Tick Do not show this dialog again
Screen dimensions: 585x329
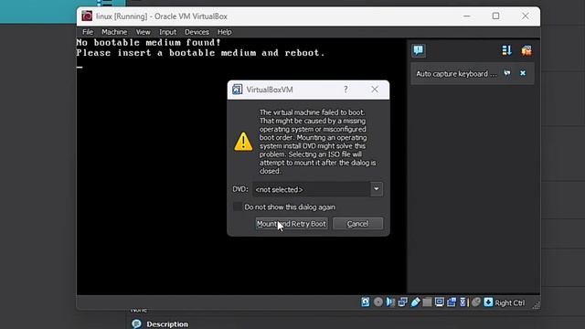(x=238, y=207)
